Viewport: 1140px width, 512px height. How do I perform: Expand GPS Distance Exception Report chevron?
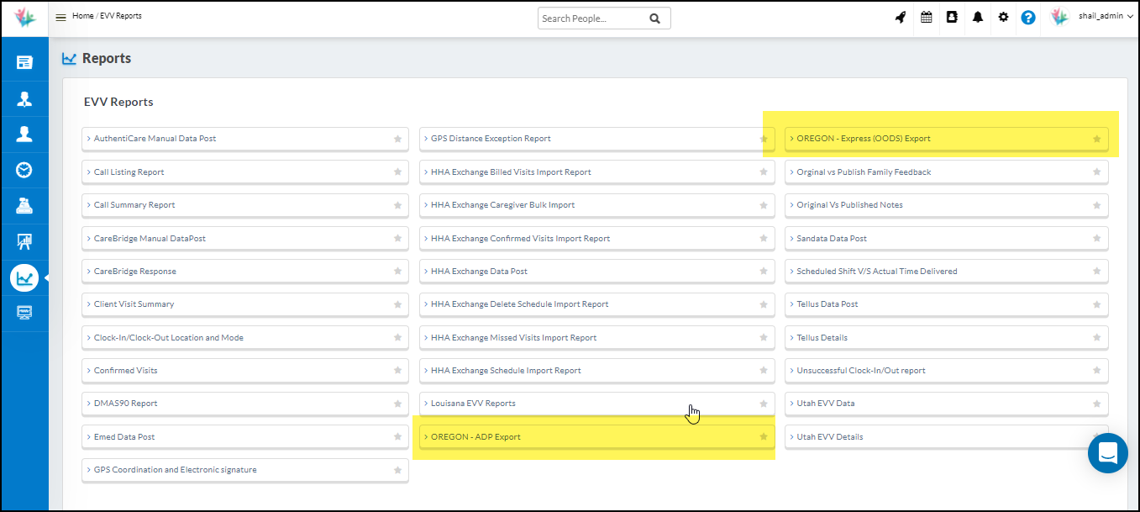pos(426,139)
